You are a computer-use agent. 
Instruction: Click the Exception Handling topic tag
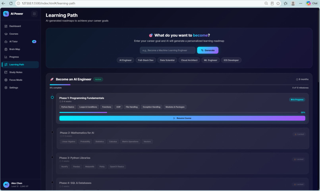pyautogui.click(x=151, y=107)
